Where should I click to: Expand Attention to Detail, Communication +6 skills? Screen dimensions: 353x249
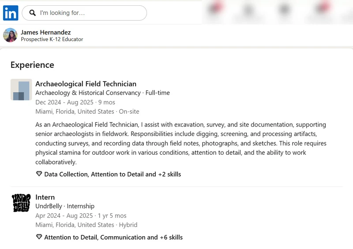(x=113, y=237)
